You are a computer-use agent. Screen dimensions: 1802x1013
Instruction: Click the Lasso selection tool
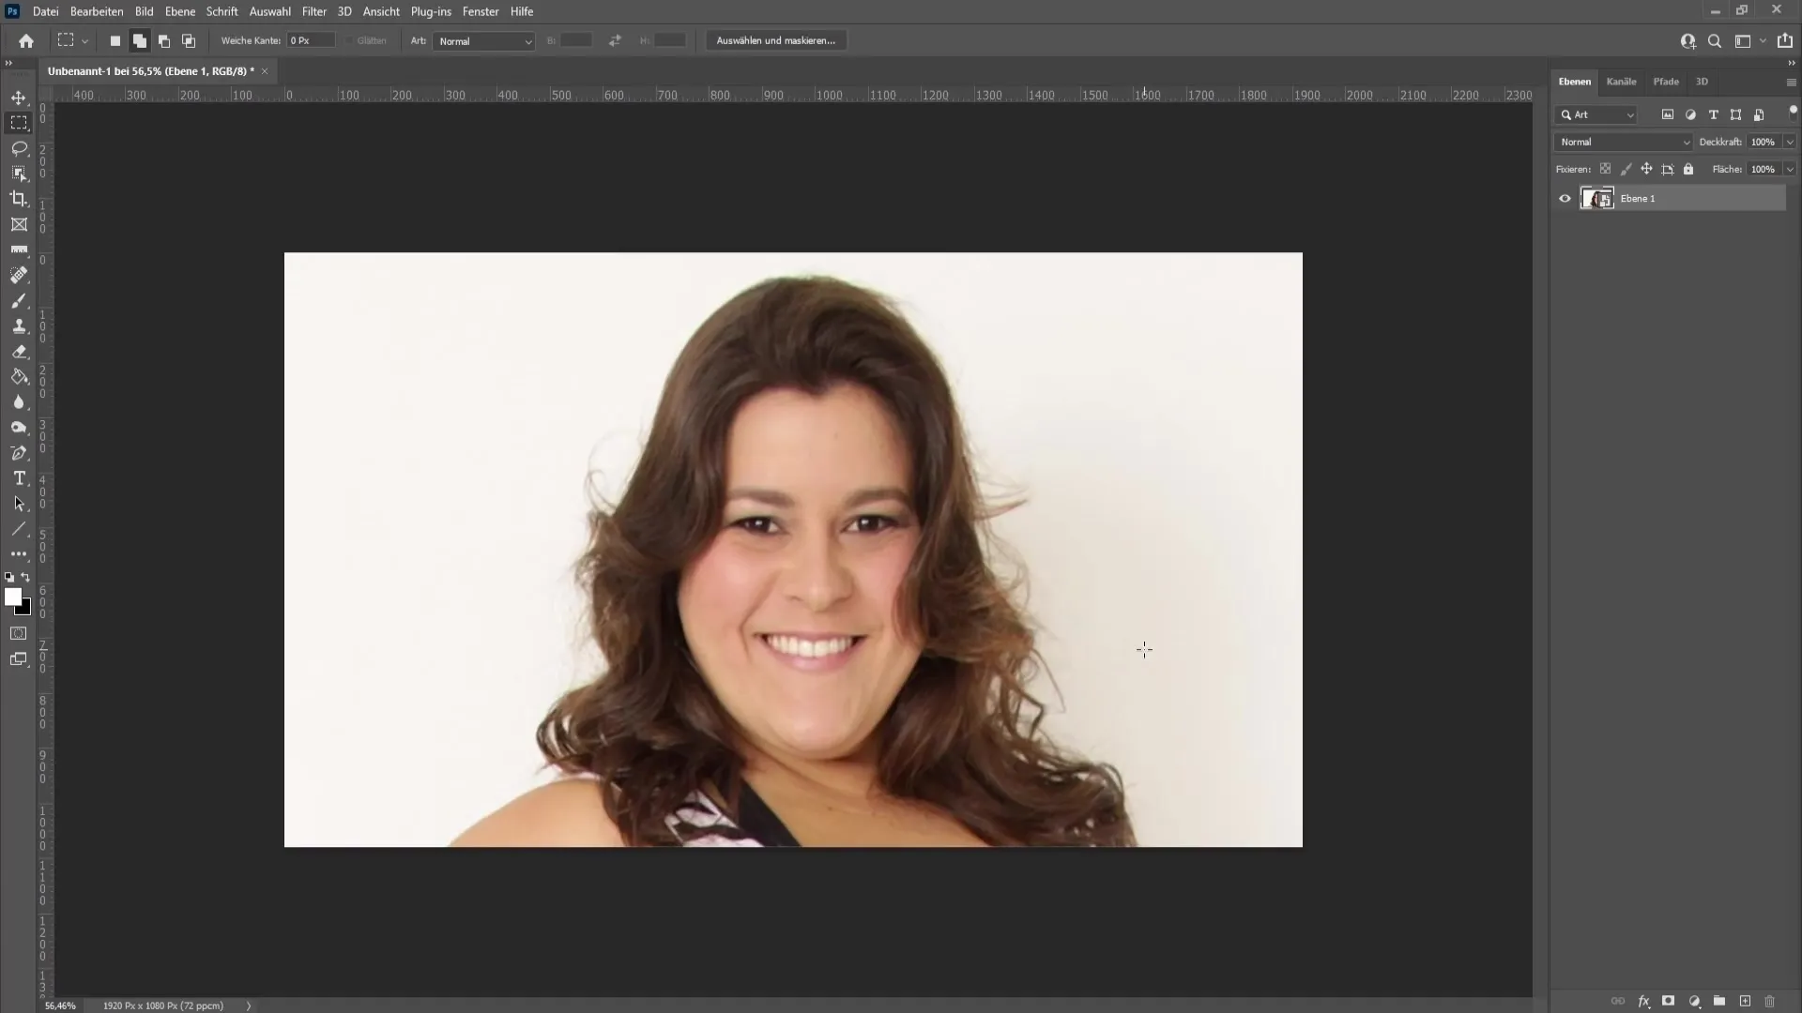pos(19,147)
